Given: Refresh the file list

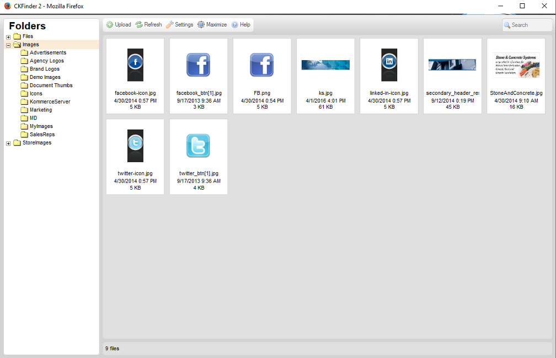Looking at the screenshot, I should 139,25.
